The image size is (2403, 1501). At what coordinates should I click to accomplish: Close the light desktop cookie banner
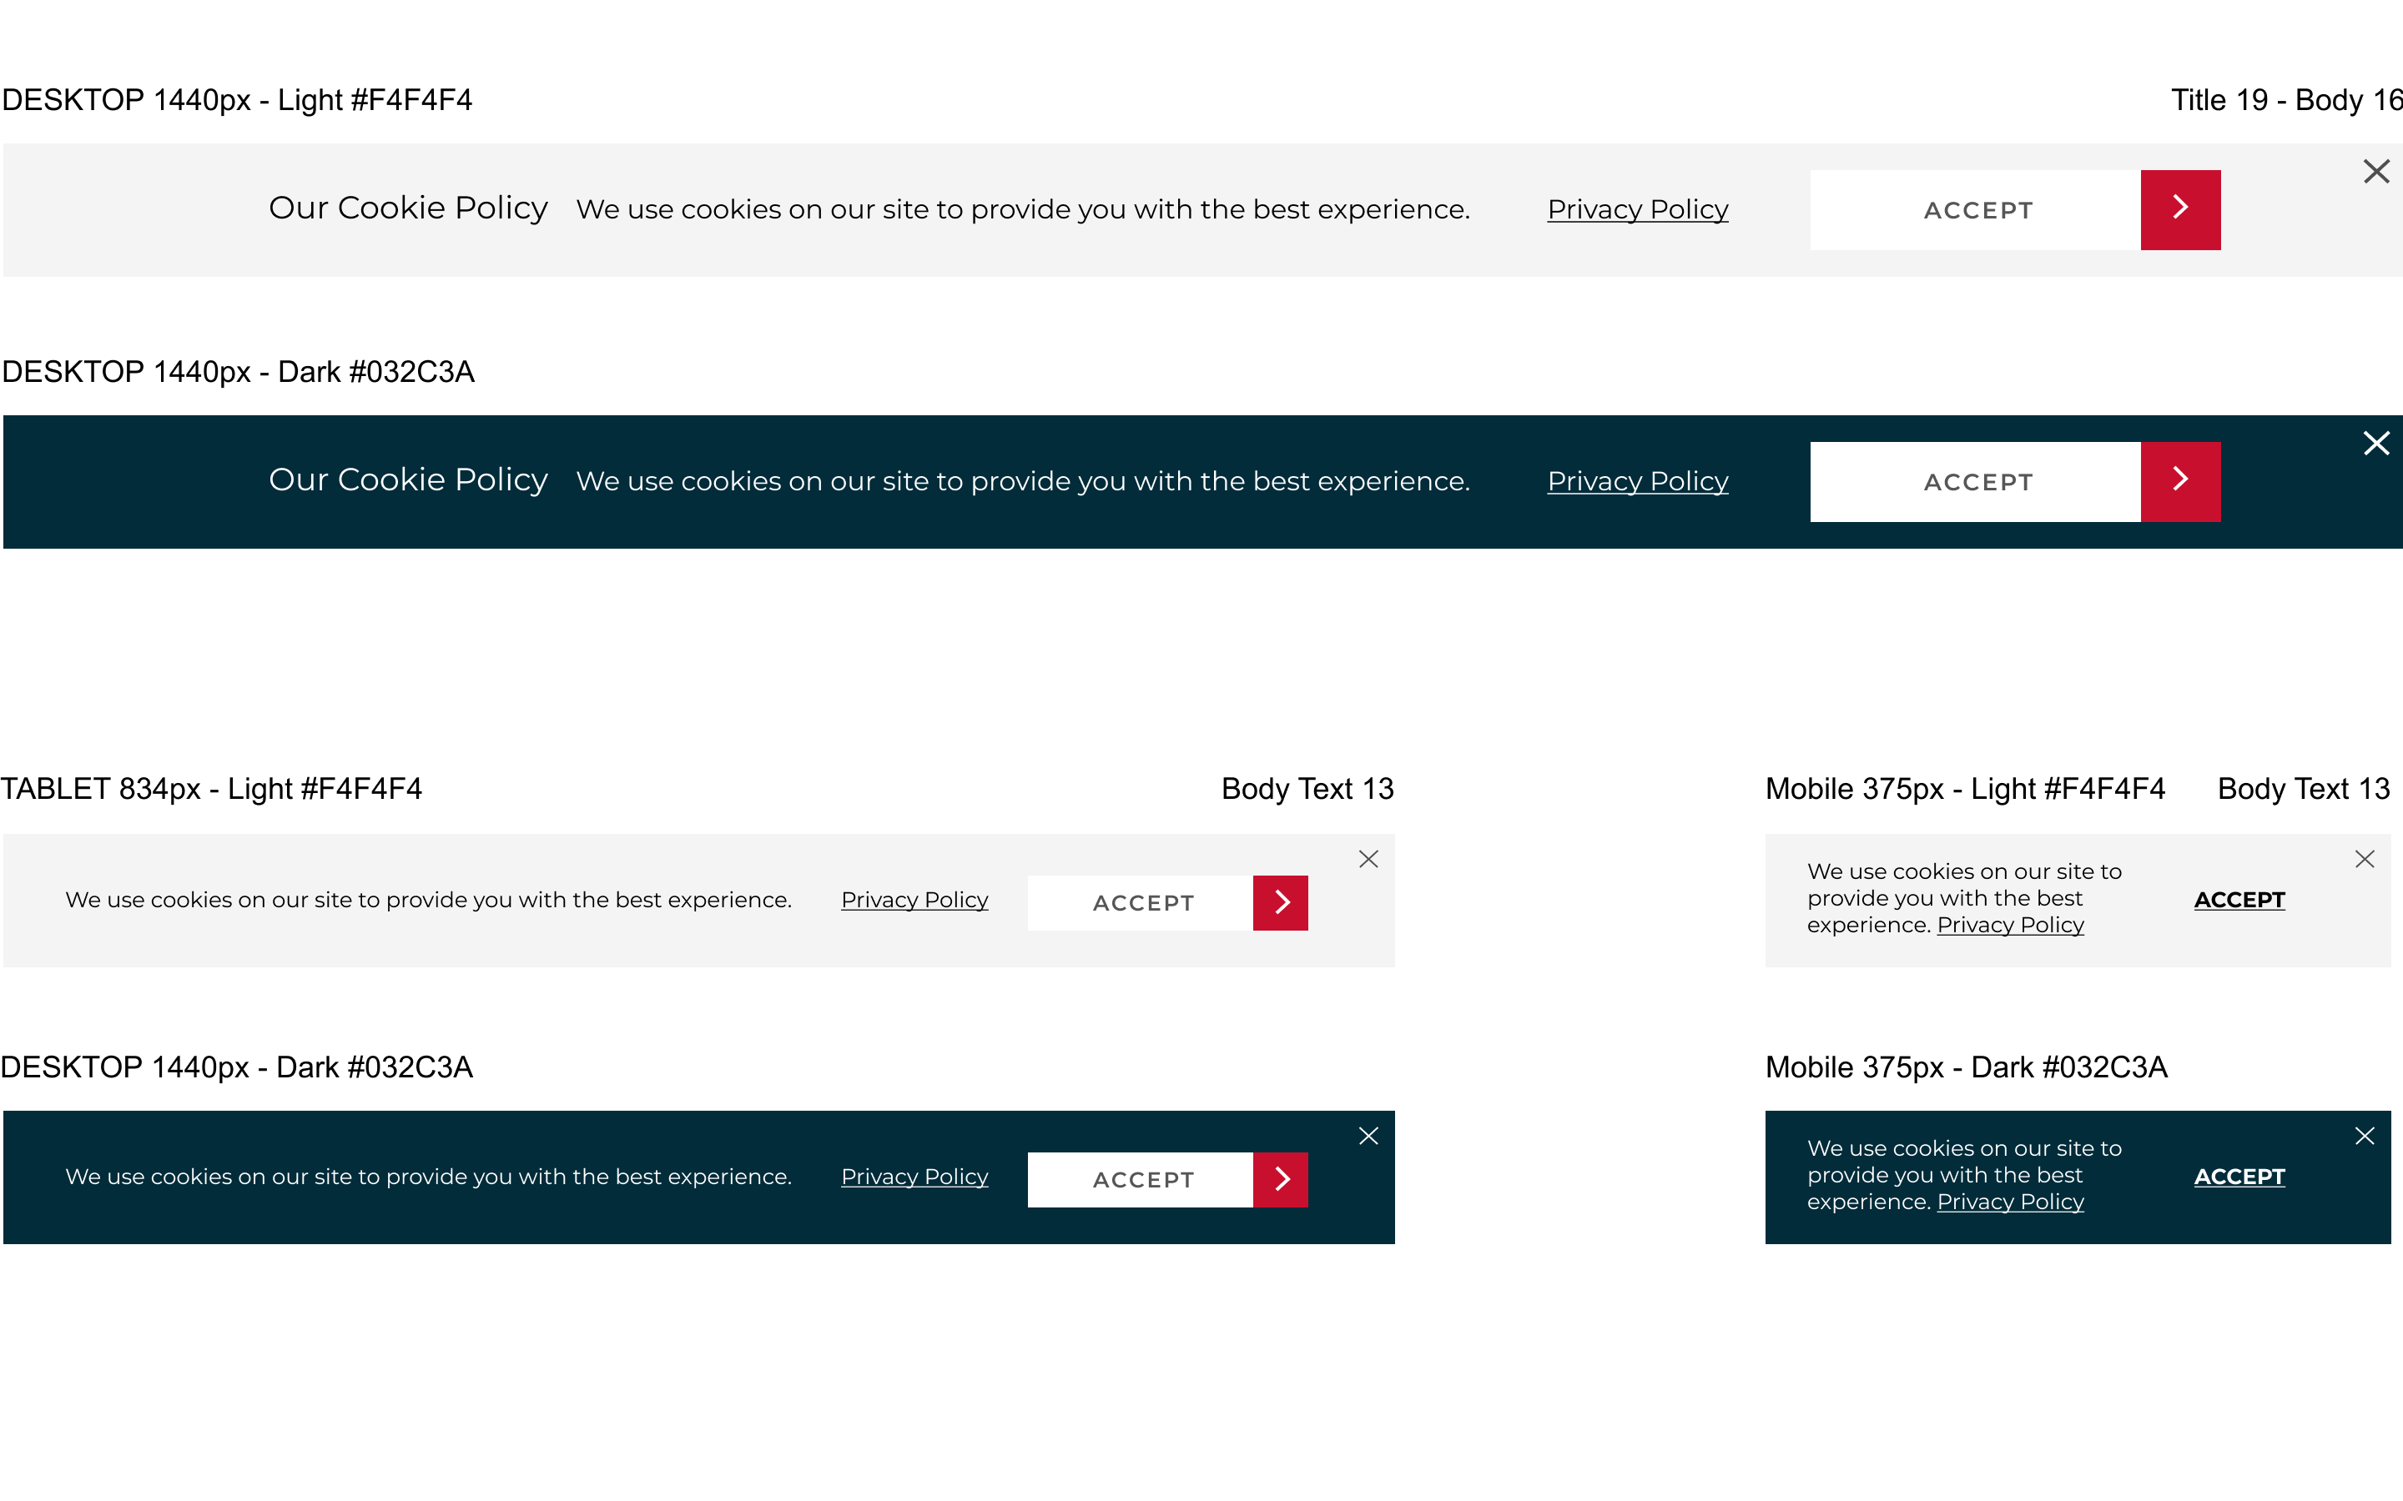click(x=2375, y=172)
